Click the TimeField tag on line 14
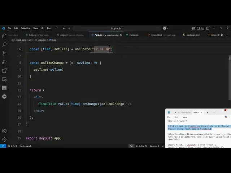Viewport: 231px width, 173px height. (x=48, y=104)
